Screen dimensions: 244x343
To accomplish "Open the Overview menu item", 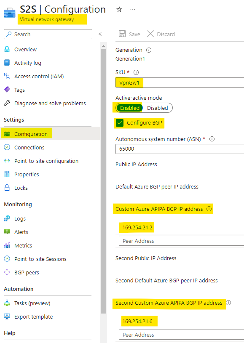I will [x=25, y=49].
